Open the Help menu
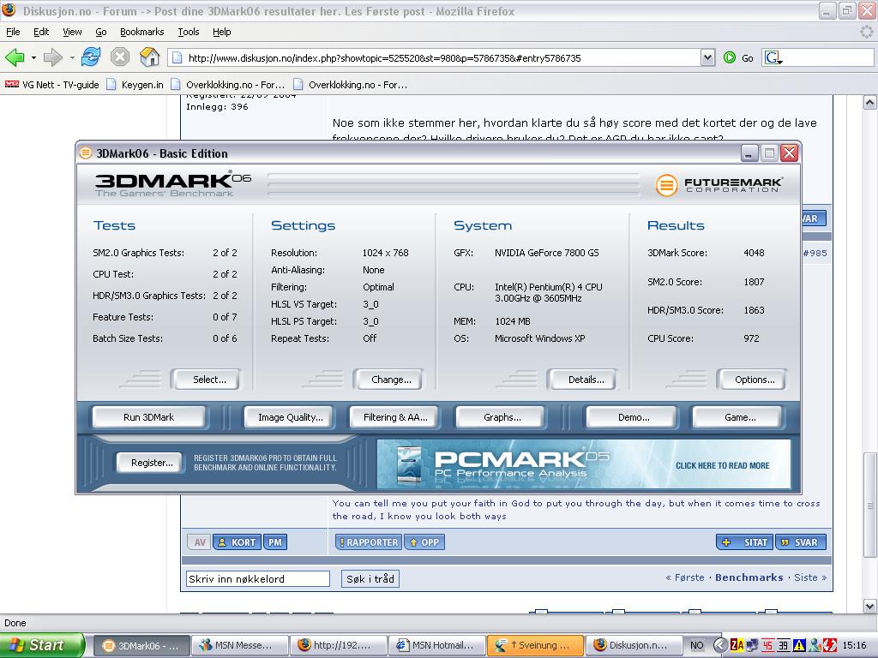Screen dimensions: 878x658 [x=222, y=32]
